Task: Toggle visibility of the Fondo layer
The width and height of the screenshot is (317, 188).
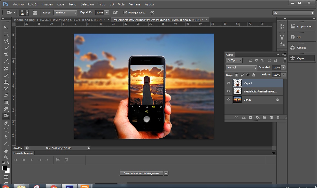Action: (x=228, y=100)
